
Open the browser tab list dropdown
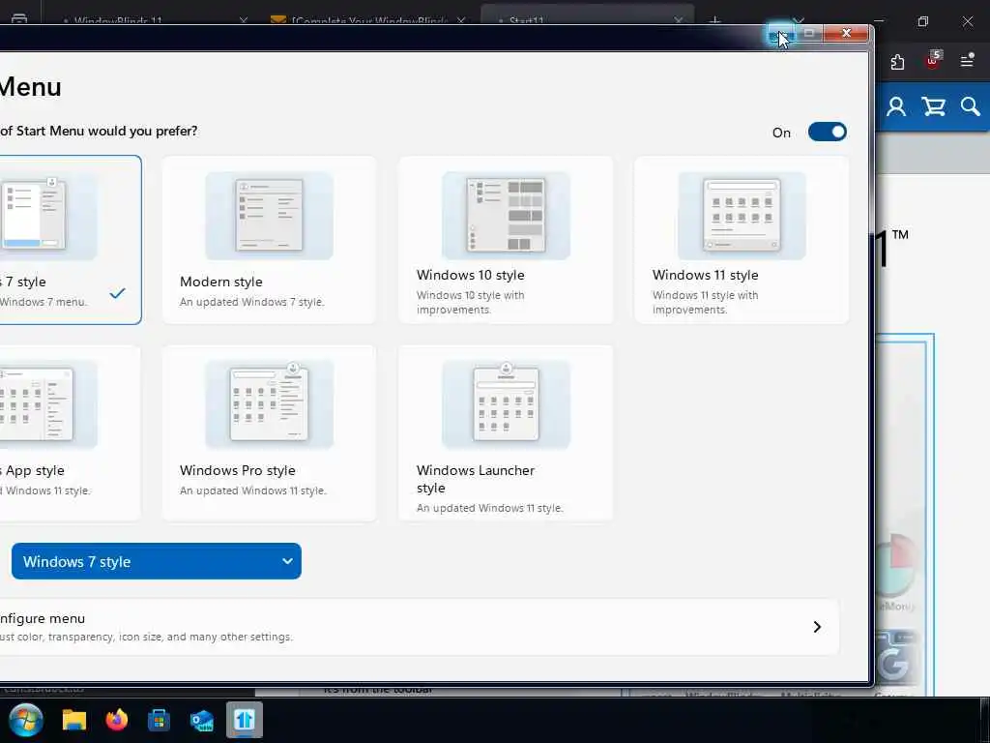coord(800,20)
